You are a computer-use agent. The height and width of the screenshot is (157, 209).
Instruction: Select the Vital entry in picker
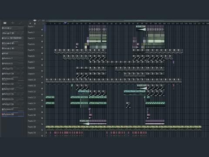13,53
